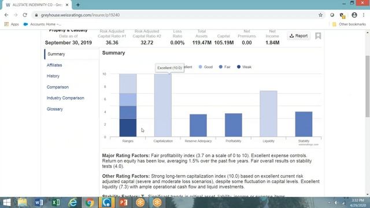Switch to Chrome in the taskbar
Screen dimensions: 370x208
tap(90, 203)
